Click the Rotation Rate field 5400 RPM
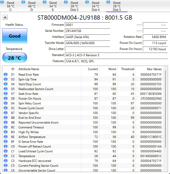 click(155, 37)
